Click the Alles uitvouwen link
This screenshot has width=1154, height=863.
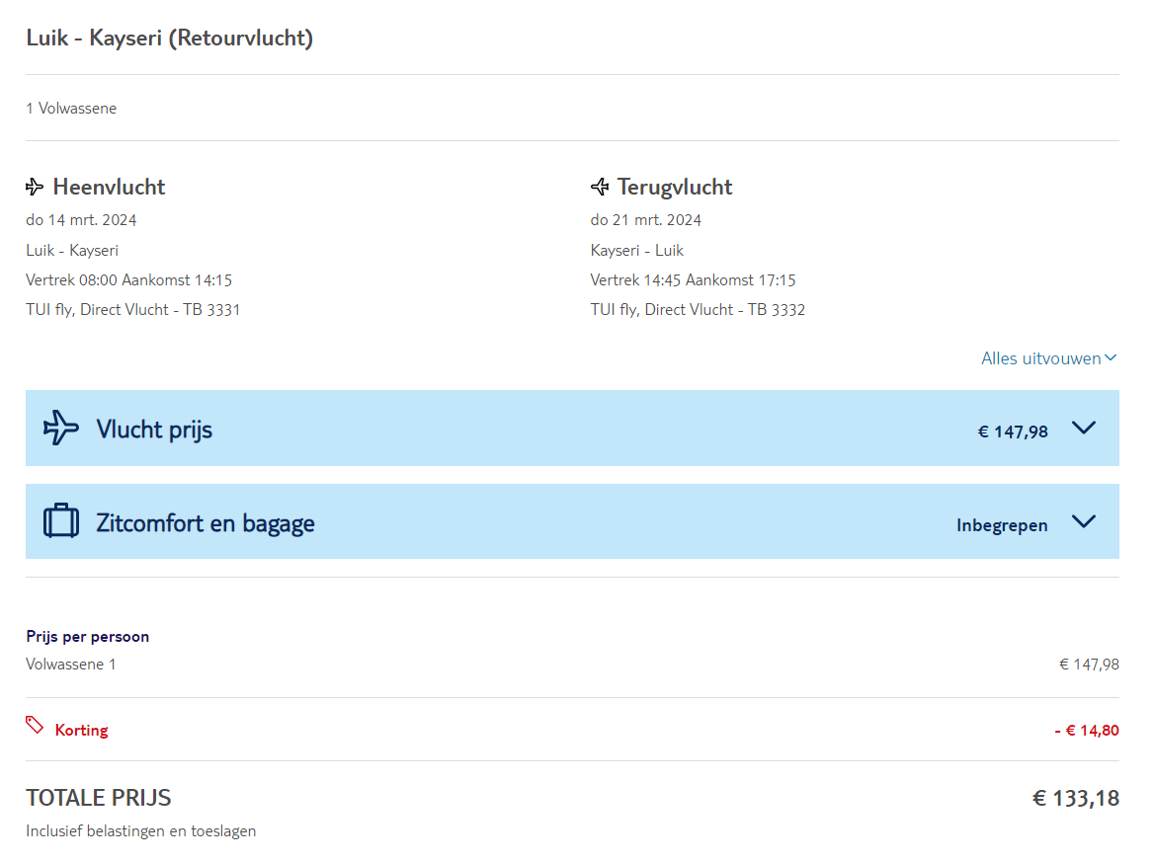coord(1040,358)
